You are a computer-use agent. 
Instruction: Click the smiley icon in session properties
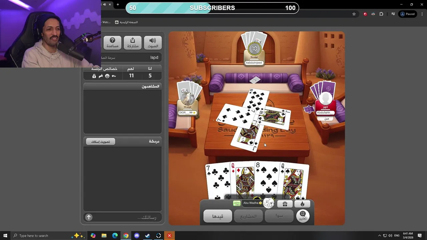click(107, 76)
